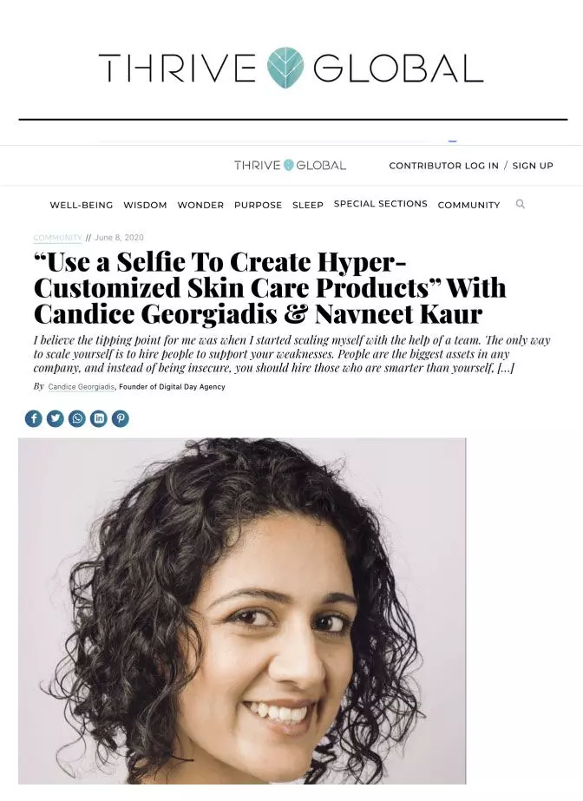583x801 pixels.
Task: Click the small Thrive Global header logo
Action: click(290, 165)
